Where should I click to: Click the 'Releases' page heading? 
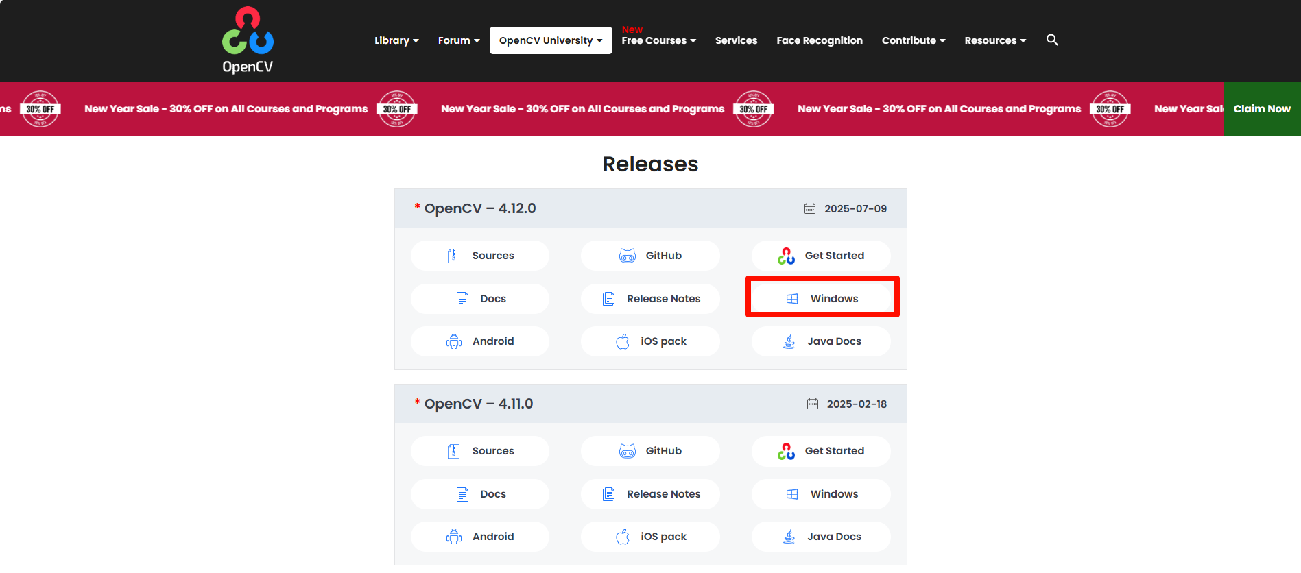point(650,164)
